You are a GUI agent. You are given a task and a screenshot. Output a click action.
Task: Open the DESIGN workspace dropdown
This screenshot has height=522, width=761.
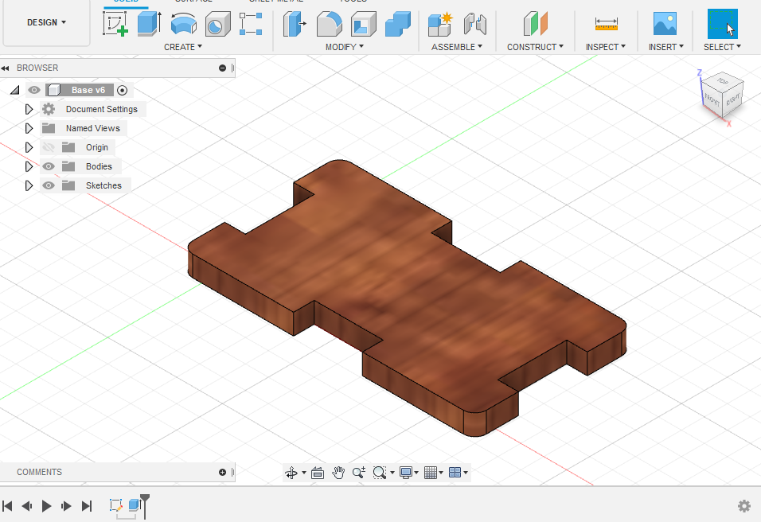[x=47, y=22]
